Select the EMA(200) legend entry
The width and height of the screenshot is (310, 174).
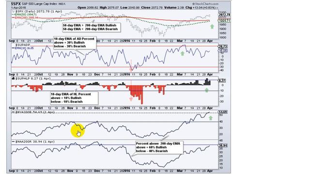point(25,17)
